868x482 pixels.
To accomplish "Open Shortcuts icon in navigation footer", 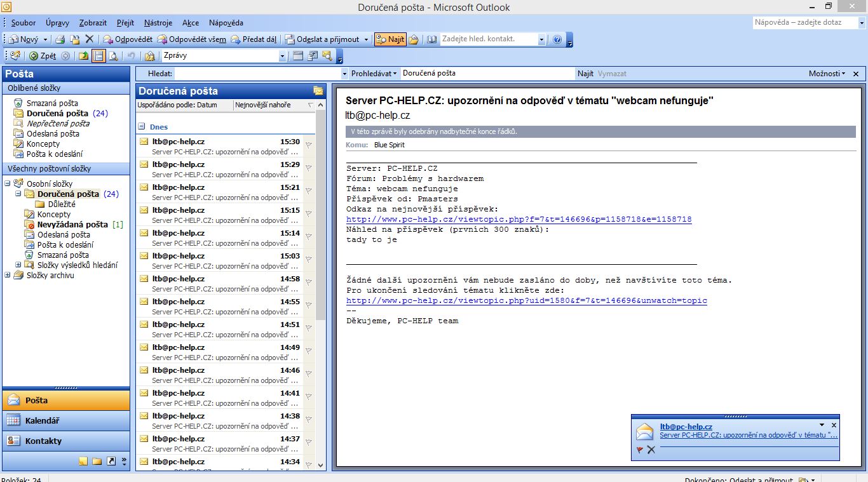I will [111, 461].
